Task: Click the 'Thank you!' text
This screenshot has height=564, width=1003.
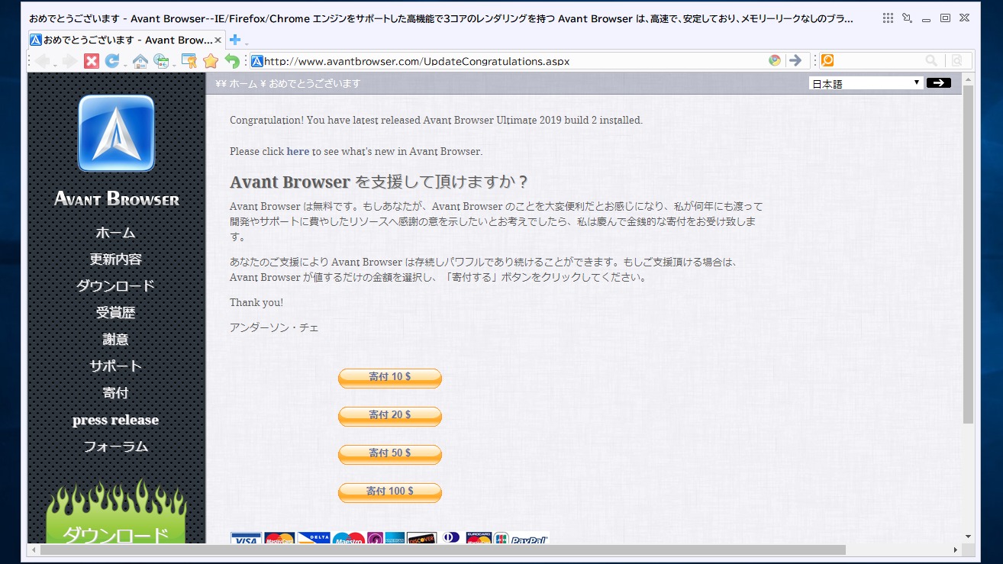Action: (x=256, y=302)
